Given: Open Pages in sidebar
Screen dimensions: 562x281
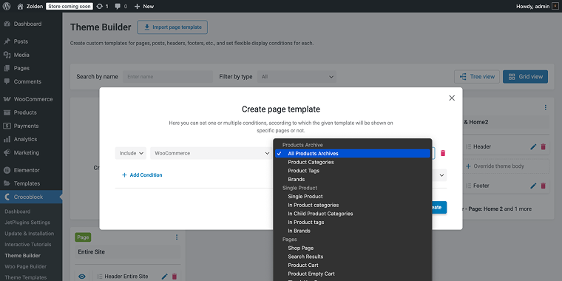Looking at the screenshot, I should (21, 68).
